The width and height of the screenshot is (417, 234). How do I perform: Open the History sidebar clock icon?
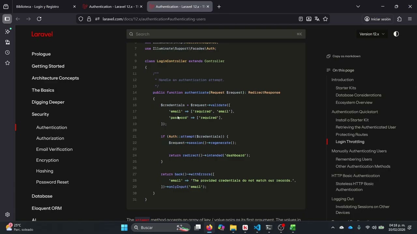[x=7, y=52]
